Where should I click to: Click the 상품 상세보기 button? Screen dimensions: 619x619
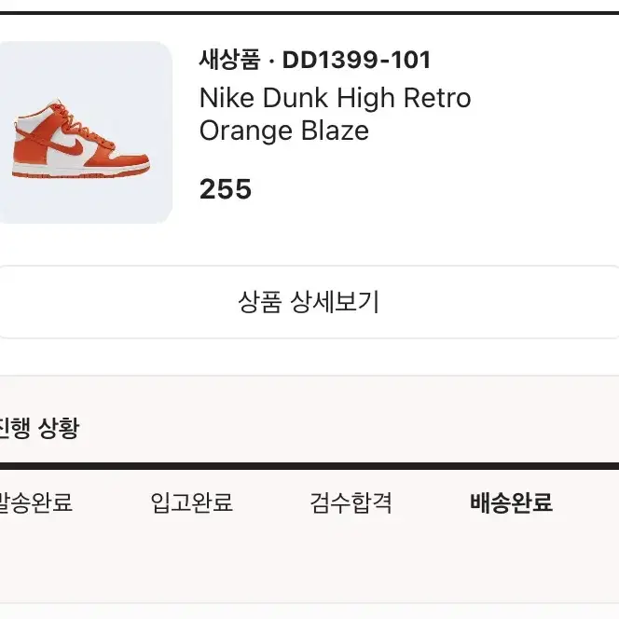[309, 302]
